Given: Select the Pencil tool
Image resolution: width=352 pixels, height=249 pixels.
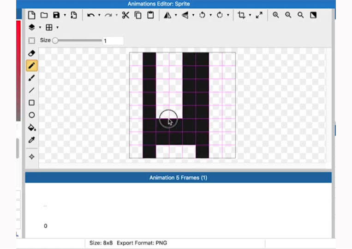Looking at the screenshot, I should [32, 66].
